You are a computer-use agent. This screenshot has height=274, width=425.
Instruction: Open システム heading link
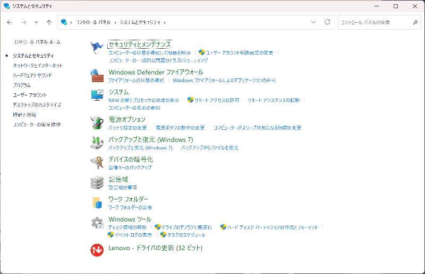(118, 92)
